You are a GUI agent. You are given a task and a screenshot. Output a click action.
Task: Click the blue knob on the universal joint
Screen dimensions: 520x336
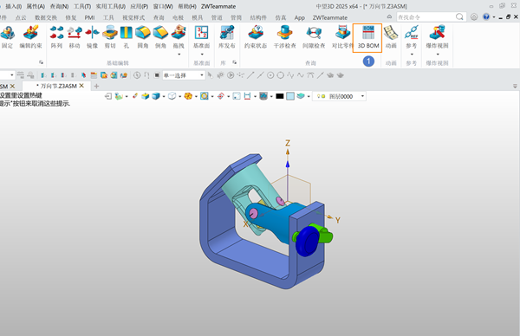pos(308,242)
